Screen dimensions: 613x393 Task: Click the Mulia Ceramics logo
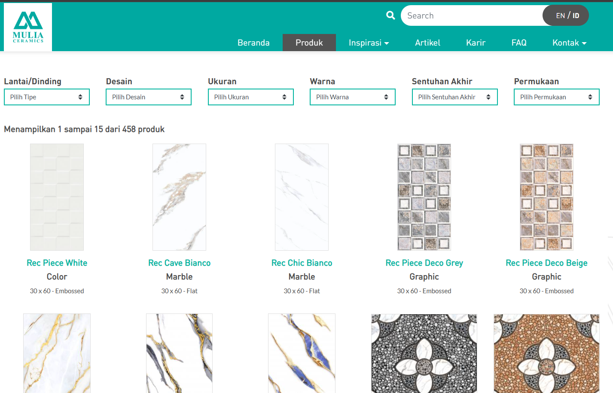coord(27,27)
